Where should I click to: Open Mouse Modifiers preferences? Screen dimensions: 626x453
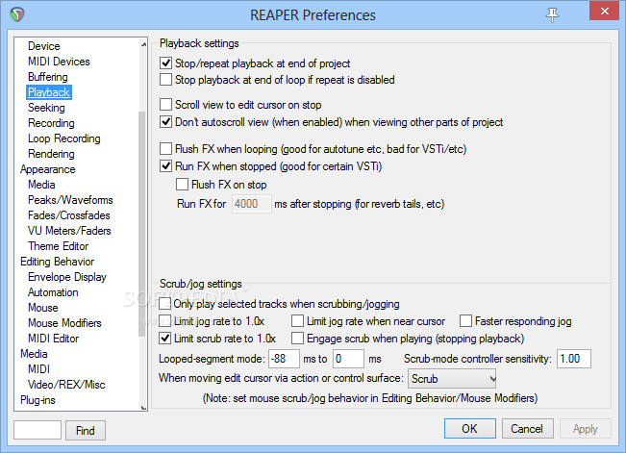pos(64,323)
